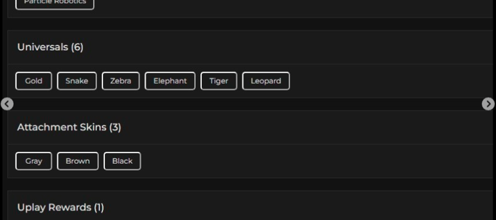The image size is (496, 220).
Task: Select the Gray attachment skin
Action: point(34,161)
